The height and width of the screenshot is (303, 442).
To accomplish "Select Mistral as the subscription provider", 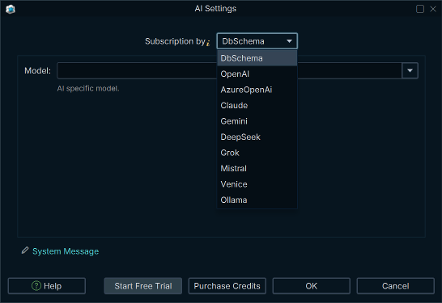I will coord(257,169).
